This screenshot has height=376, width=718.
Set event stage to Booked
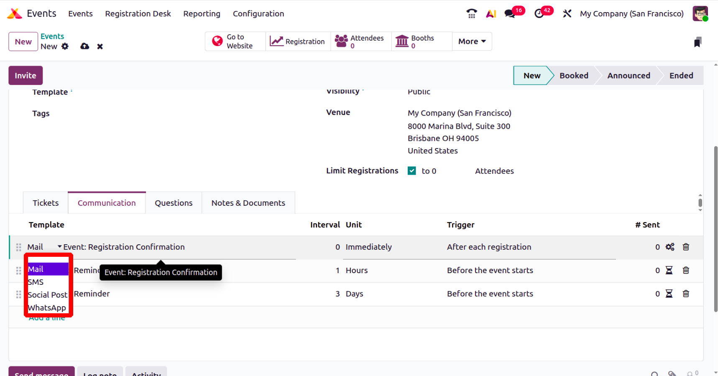[x=574, y=76]
